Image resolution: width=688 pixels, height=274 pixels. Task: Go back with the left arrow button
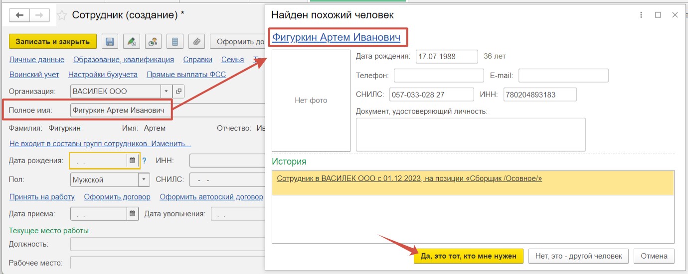[19, 15]
